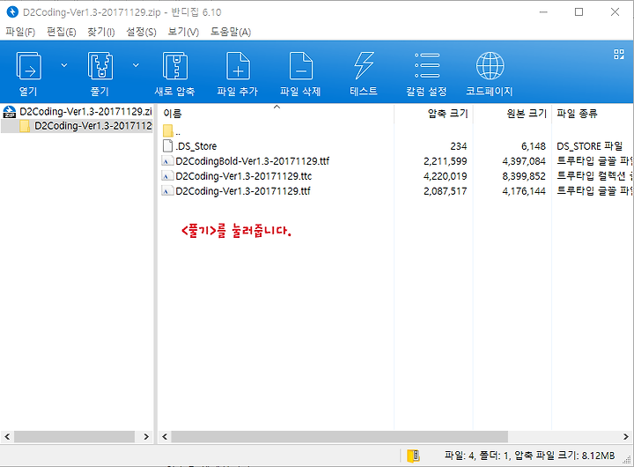Sort by 원본 크기 column header

[x=527, y=114]
